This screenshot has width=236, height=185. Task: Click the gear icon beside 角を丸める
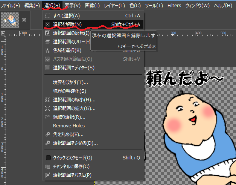47,135
